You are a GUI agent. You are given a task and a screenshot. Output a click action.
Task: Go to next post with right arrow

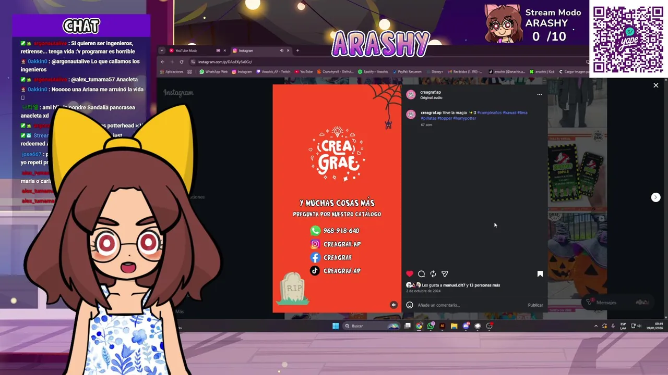(656, 197)
